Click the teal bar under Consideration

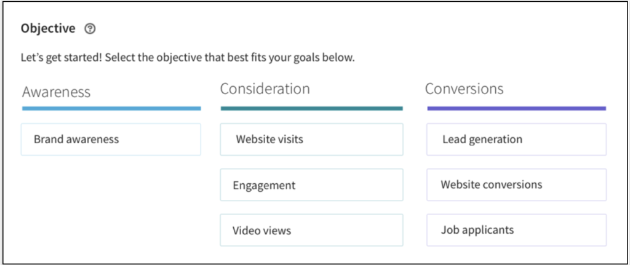click(311, 108)
